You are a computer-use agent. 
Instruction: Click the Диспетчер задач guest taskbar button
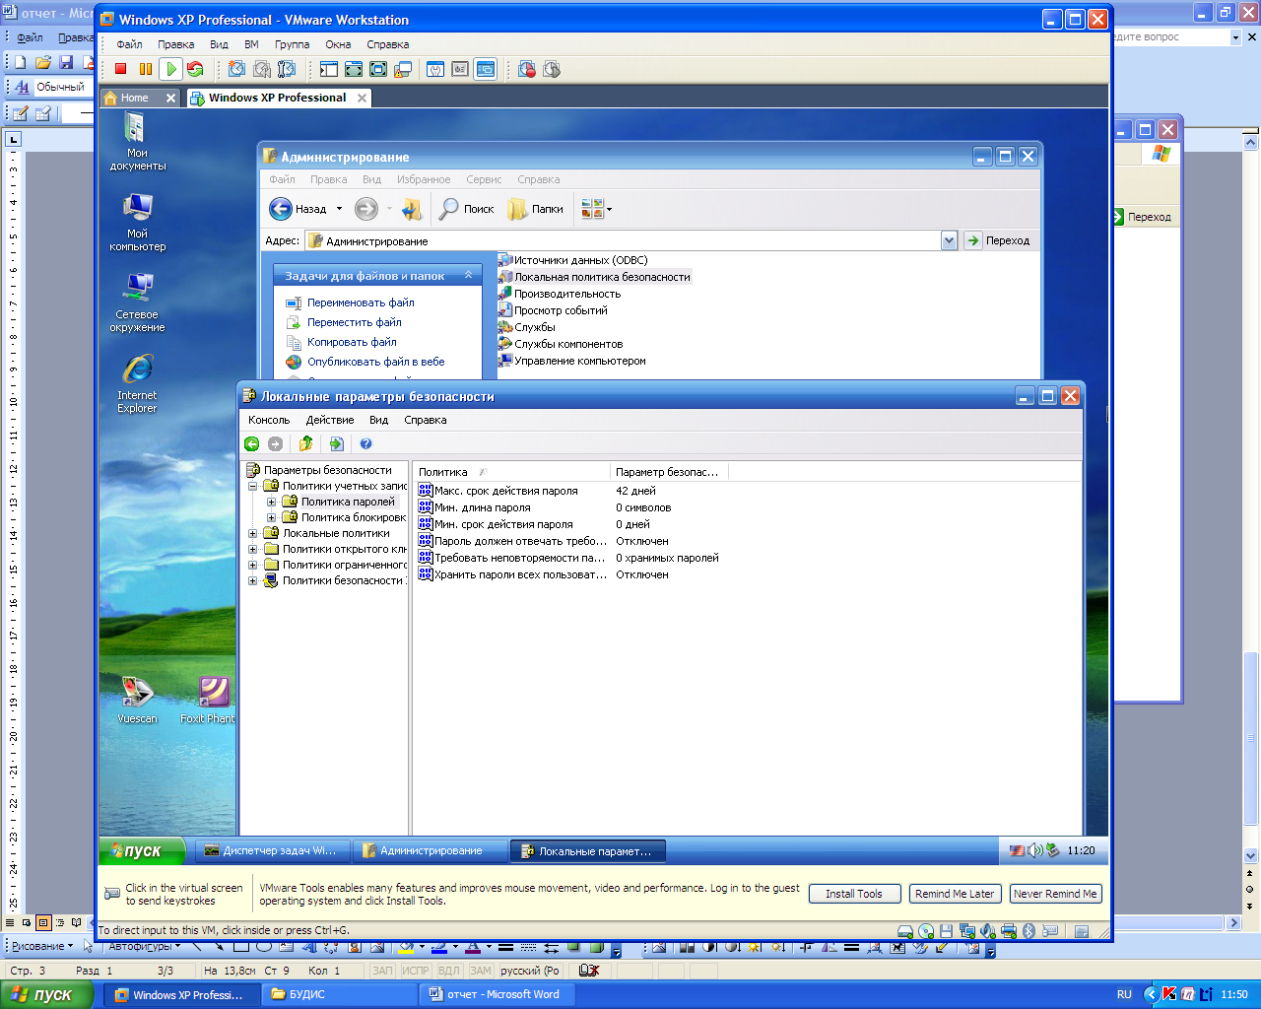tap(271, 850)
